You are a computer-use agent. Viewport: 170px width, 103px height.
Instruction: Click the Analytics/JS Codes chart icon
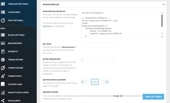3,92
